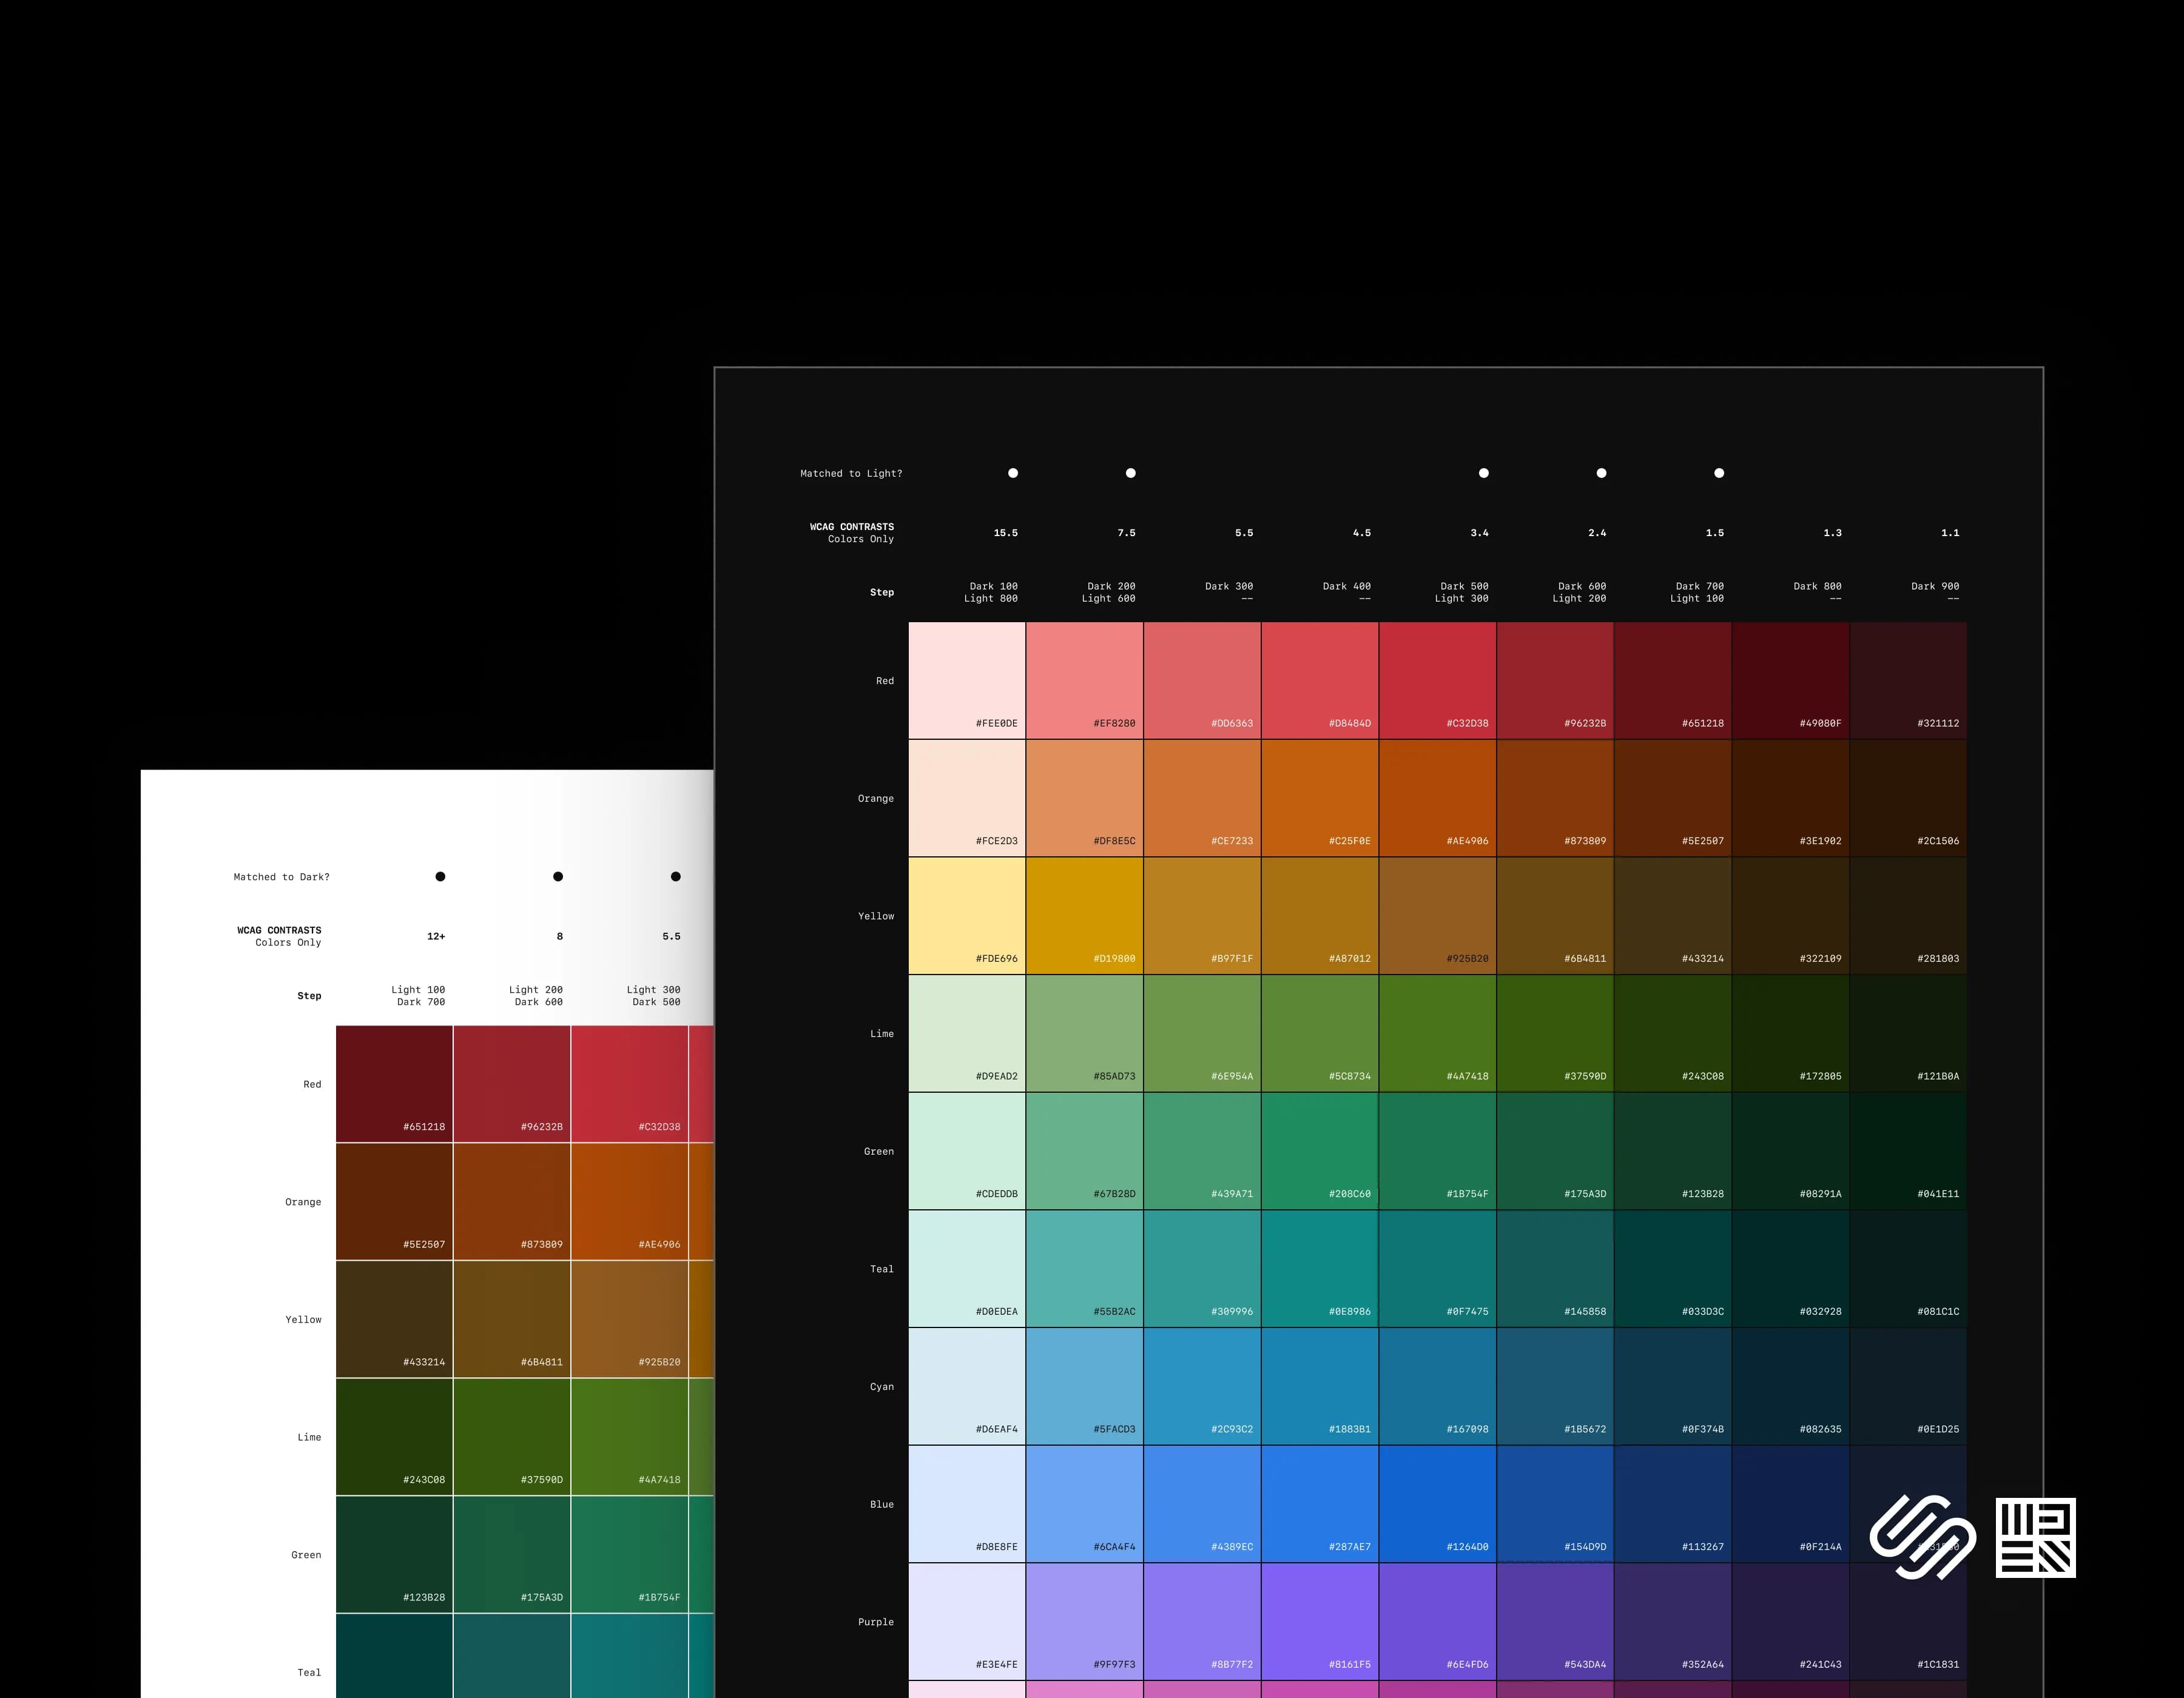Click the "Dark 900" step header
This screenshot has width=2184, height=1698.
[x=1935, y=592]
